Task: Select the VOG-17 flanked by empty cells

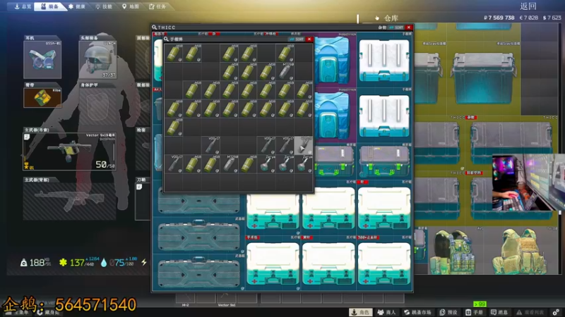Action: tap(210, 146)
